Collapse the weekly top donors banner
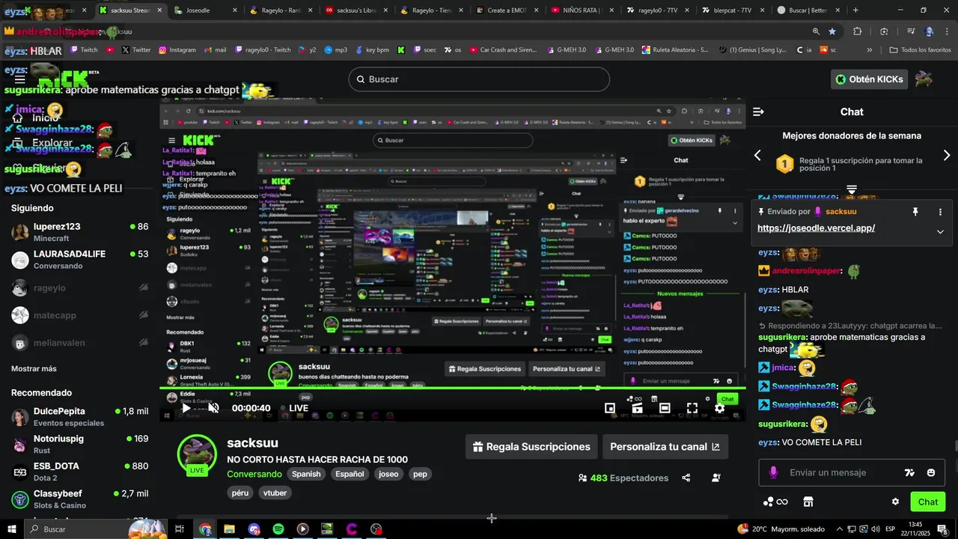This screenshot has height=539, width=958. click(x=852, y=189)
